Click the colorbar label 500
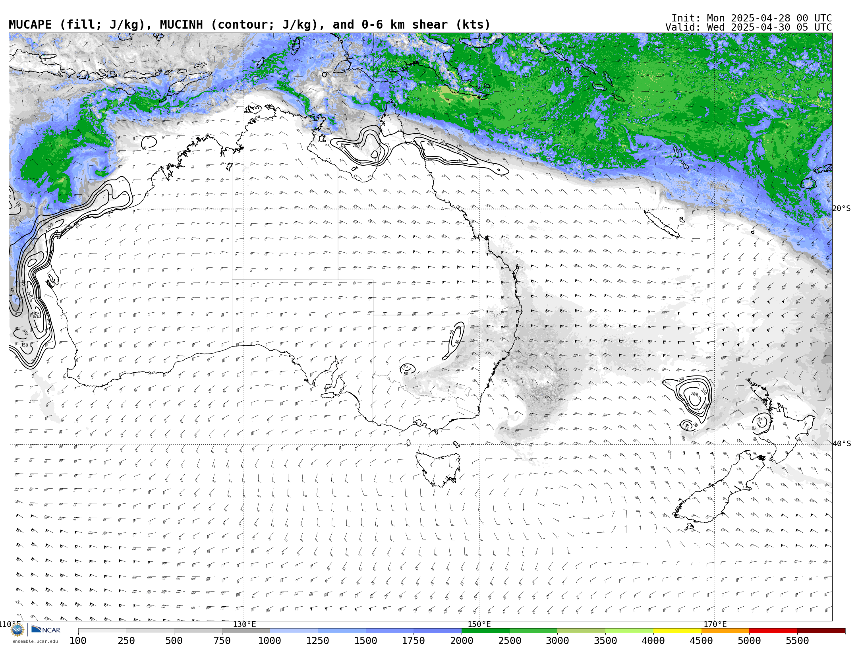Viewport: 858px width, 646px height. (174, 641)
